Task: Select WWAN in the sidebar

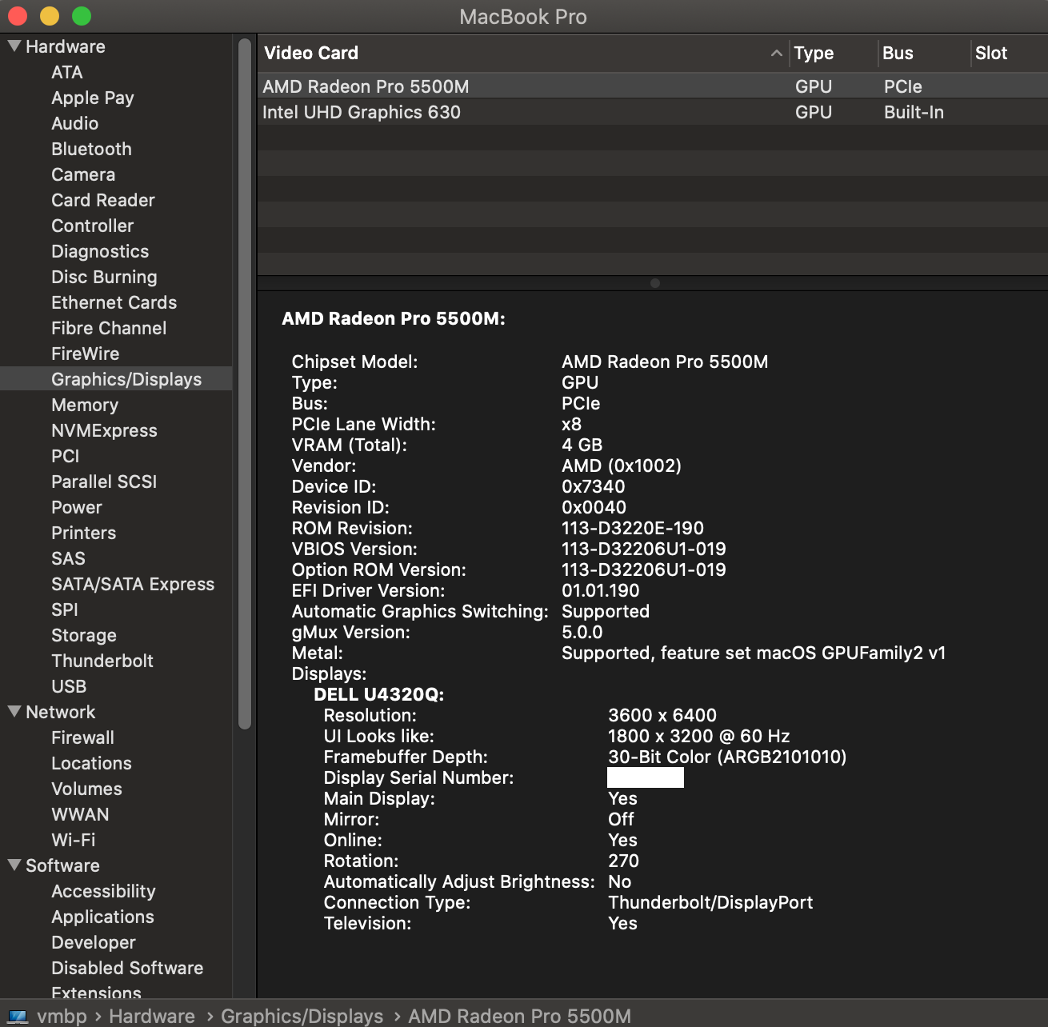Action: tap(80, 814)
